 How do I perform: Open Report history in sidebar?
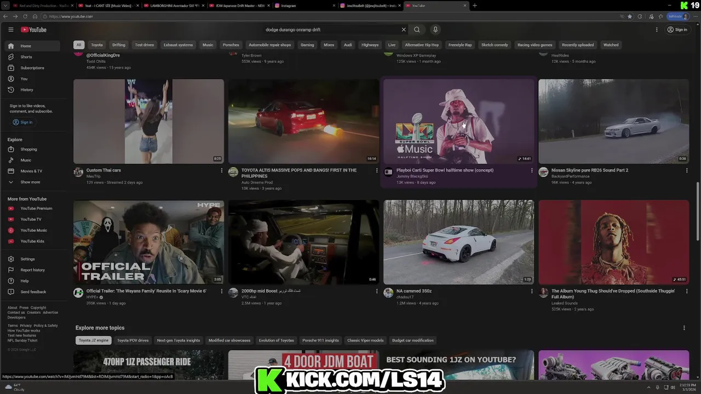coord(33,270)
